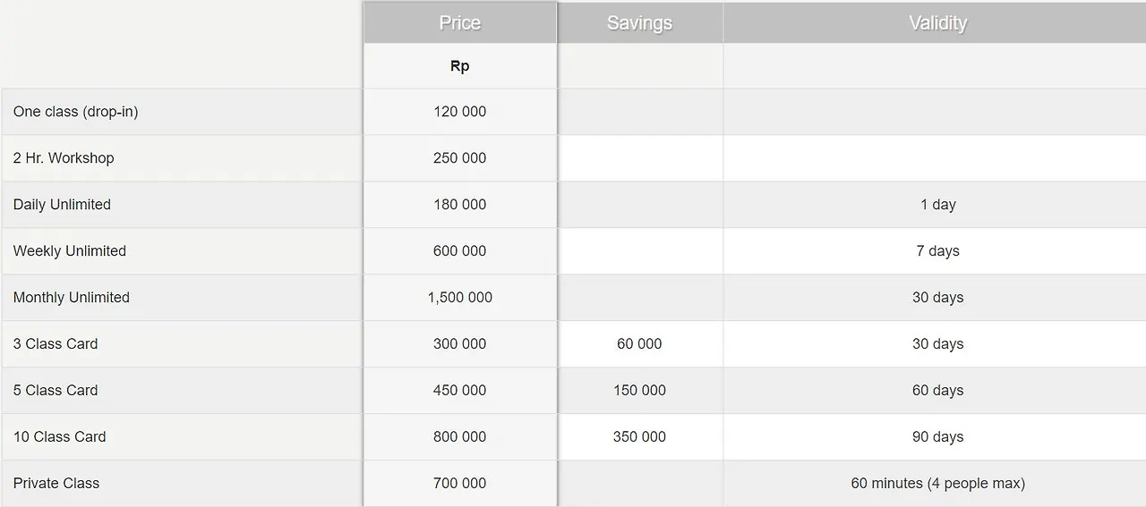
Task: Click the Weekly Unlimited row label
Action: pos(69,251)
